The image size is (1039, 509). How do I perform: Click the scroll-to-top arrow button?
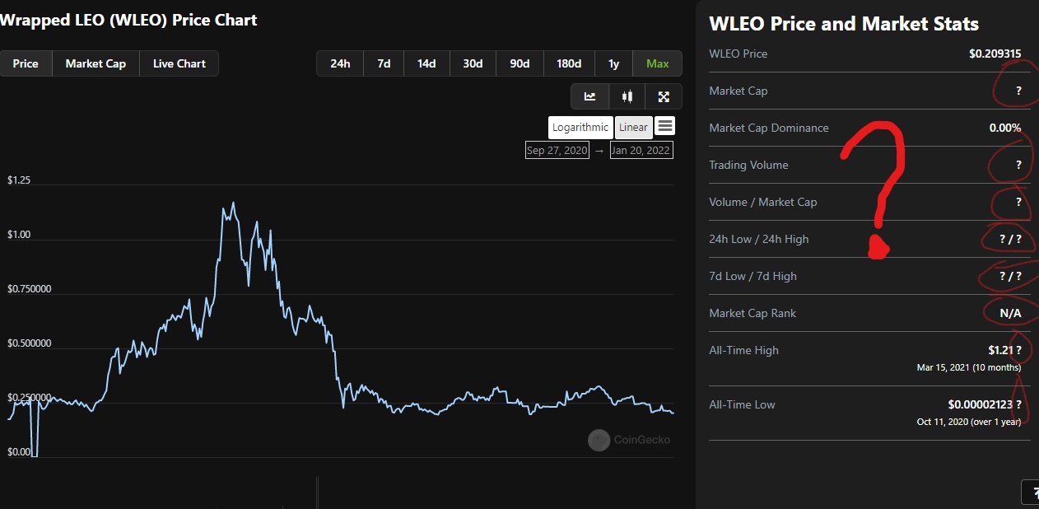1030,492
